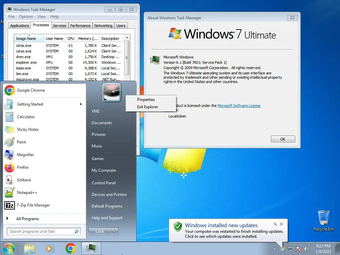Show hidden tray icons arrow
Viewport: 340px width, 255px height.
point(275,249)
